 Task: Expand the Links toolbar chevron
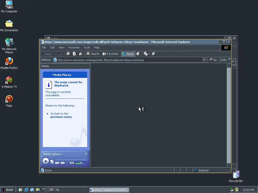tap(229, 59)
